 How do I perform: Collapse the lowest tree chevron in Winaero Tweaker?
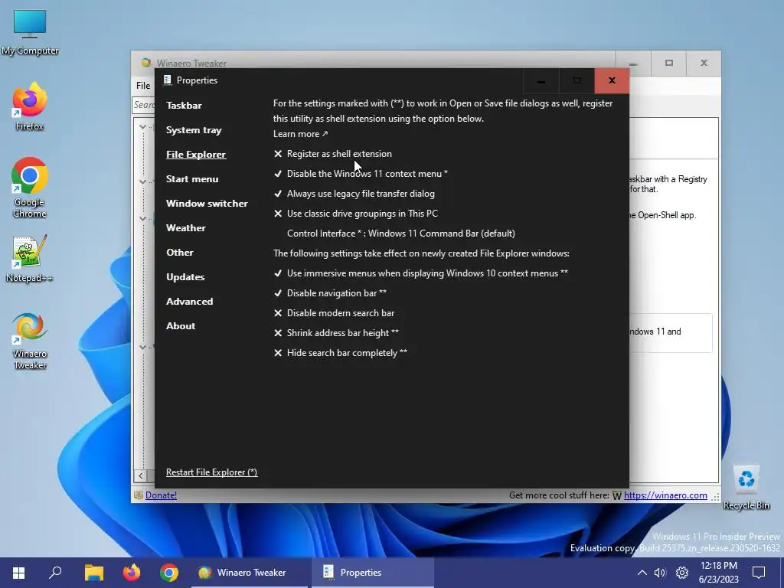click(143, 347)
